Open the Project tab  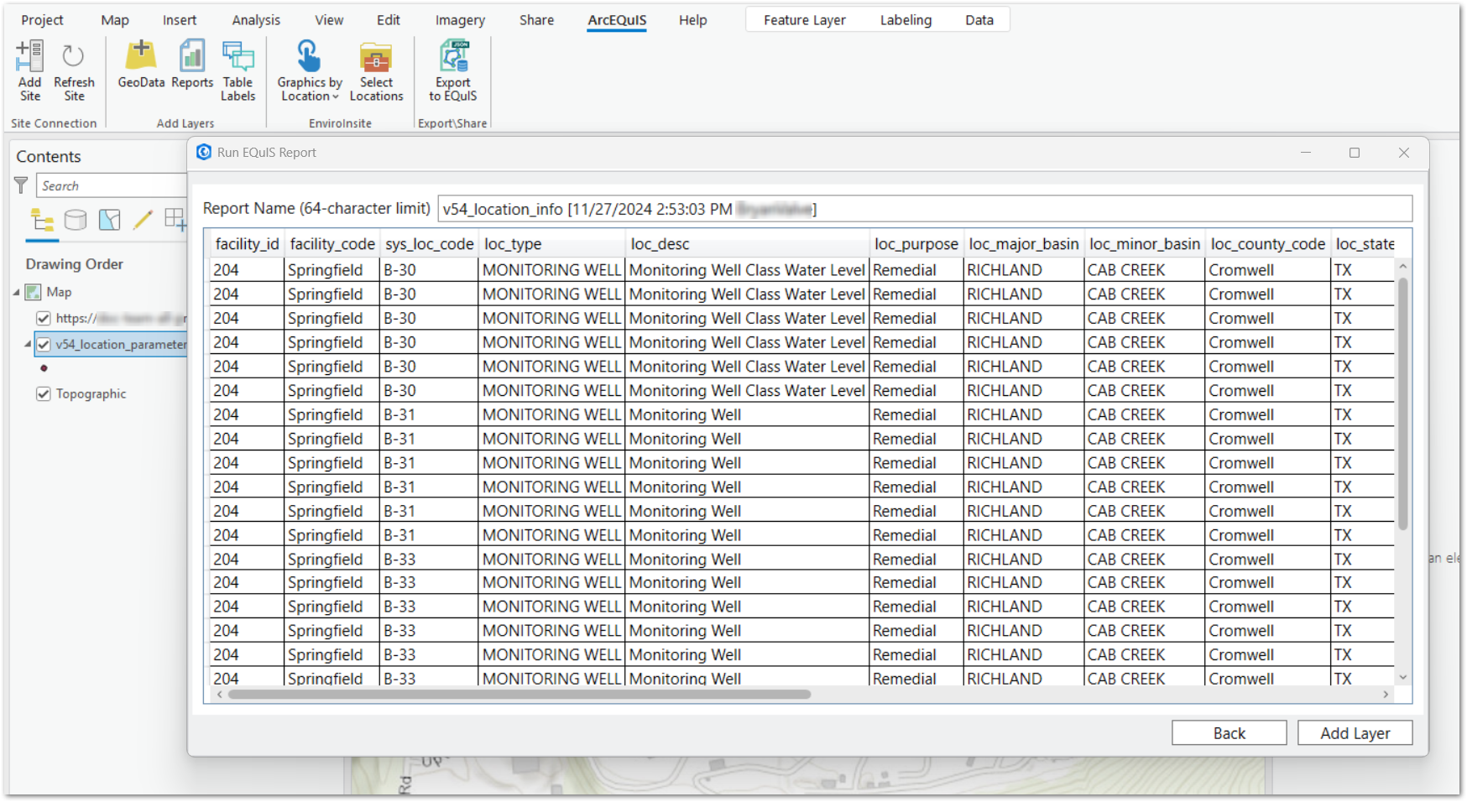(42, 20)
